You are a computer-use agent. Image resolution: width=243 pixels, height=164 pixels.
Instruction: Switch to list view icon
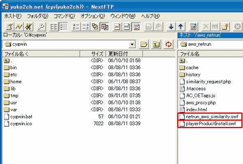(54, 27)
